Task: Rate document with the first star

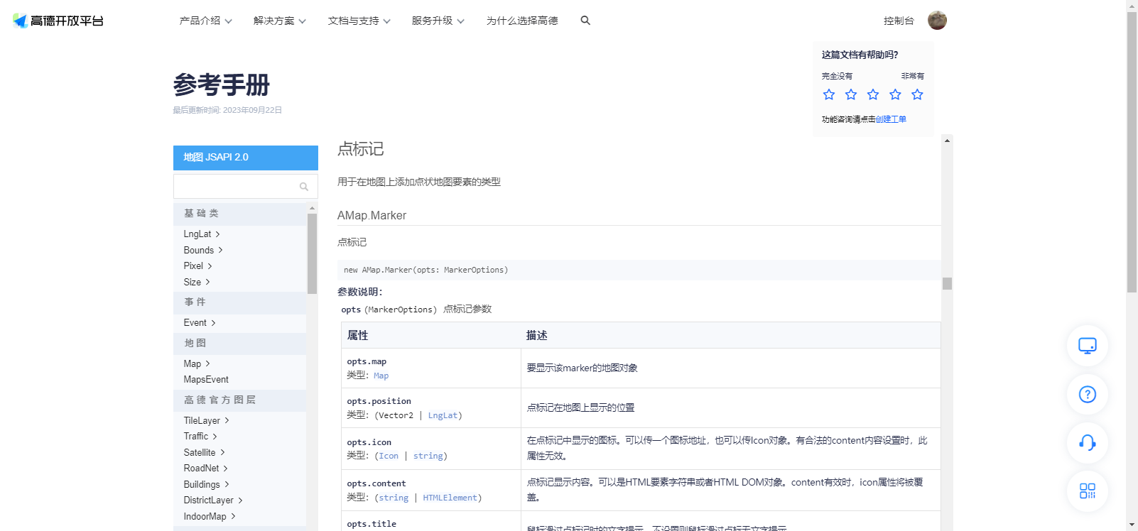Action: 829,94
